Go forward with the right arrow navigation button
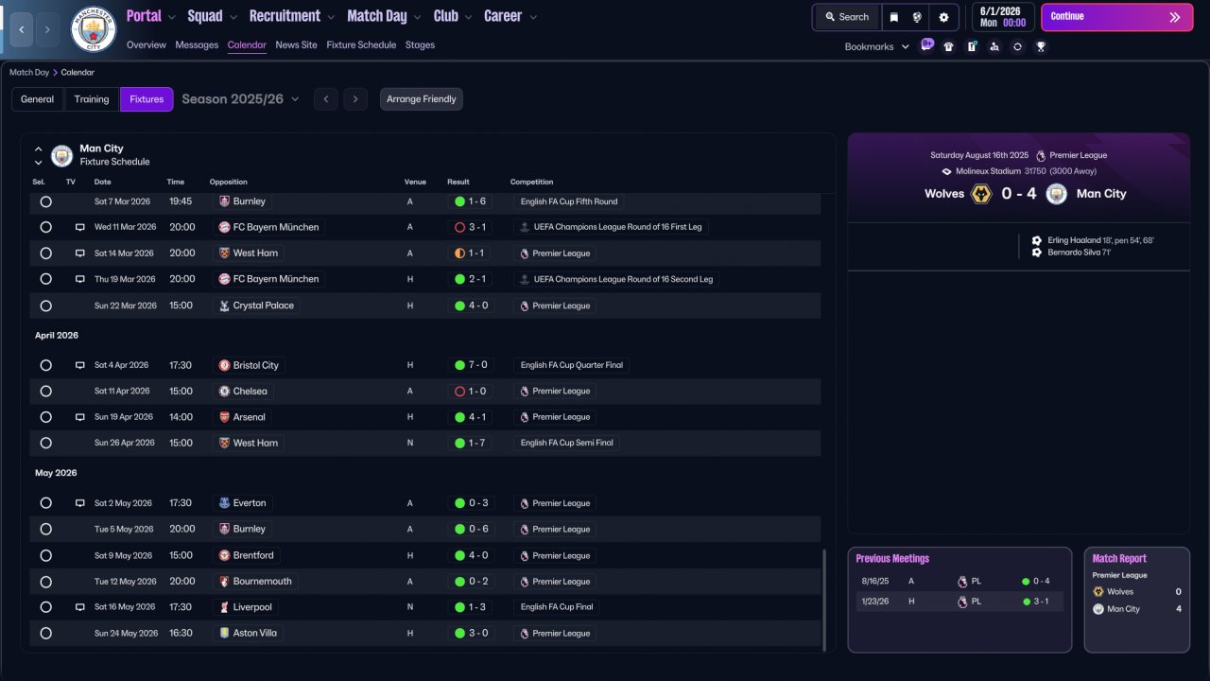Viewport: 1210px width, 681px height. pyautogui.click(x=47, y=29)
